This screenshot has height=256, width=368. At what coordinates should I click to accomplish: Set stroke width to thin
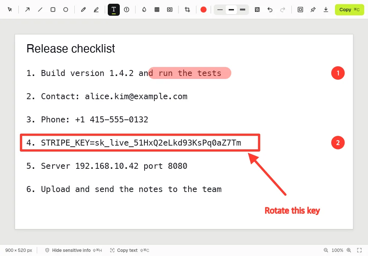pyautogui.click(x=220, y=10)
